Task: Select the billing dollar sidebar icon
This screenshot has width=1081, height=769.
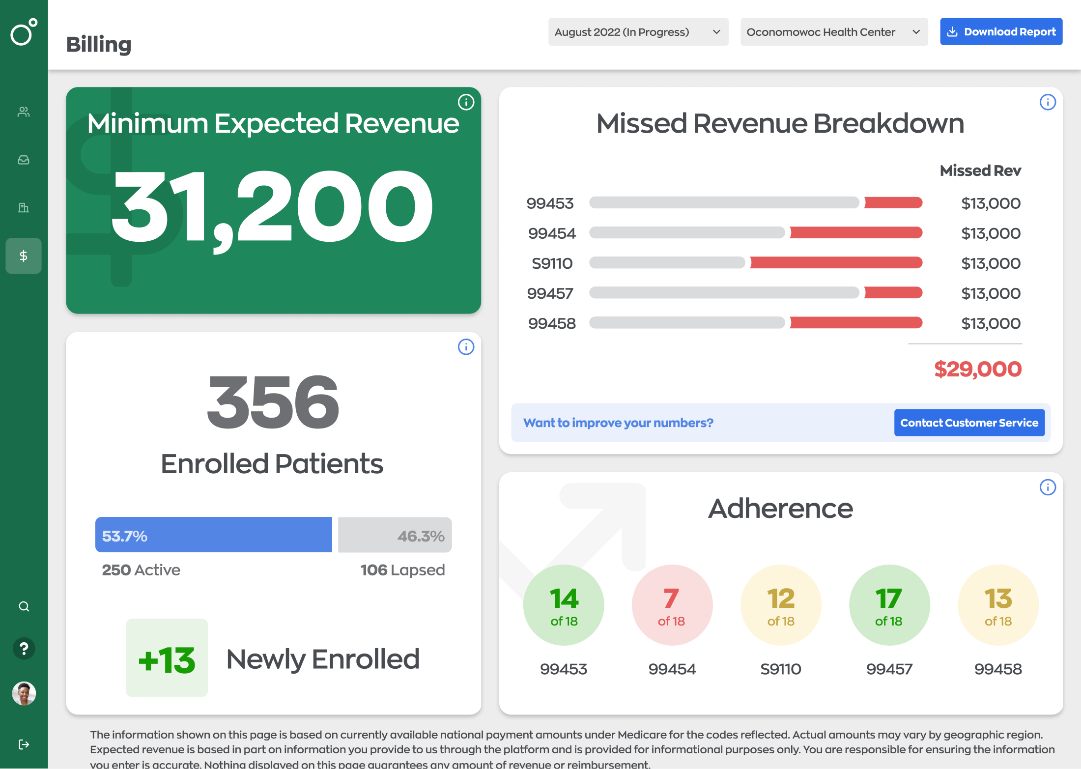Action: (x=24, y=256)
